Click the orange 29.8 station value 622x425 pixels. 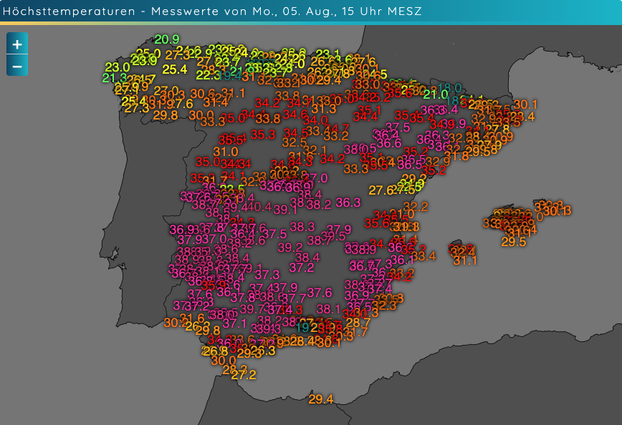pyautogui.click(x=165, y=115)
